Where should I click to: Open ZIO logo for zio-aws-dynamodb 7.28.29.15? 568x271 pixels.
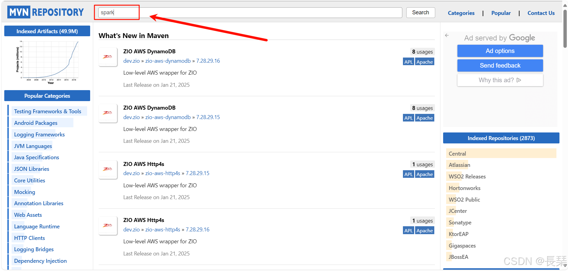[x=108, y=113]
